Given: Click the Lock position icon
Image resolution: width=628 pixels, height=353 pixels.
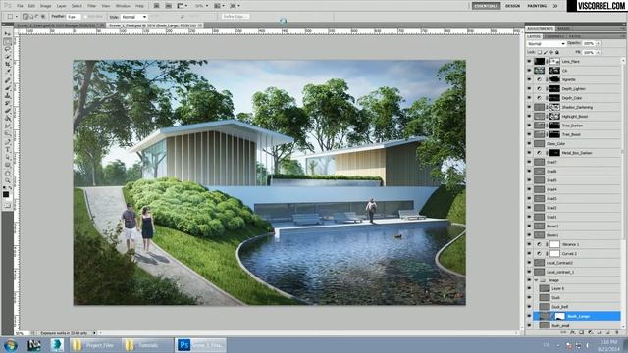Looking at the screenshot, I should pyautogui.click(x=551, y=52).
